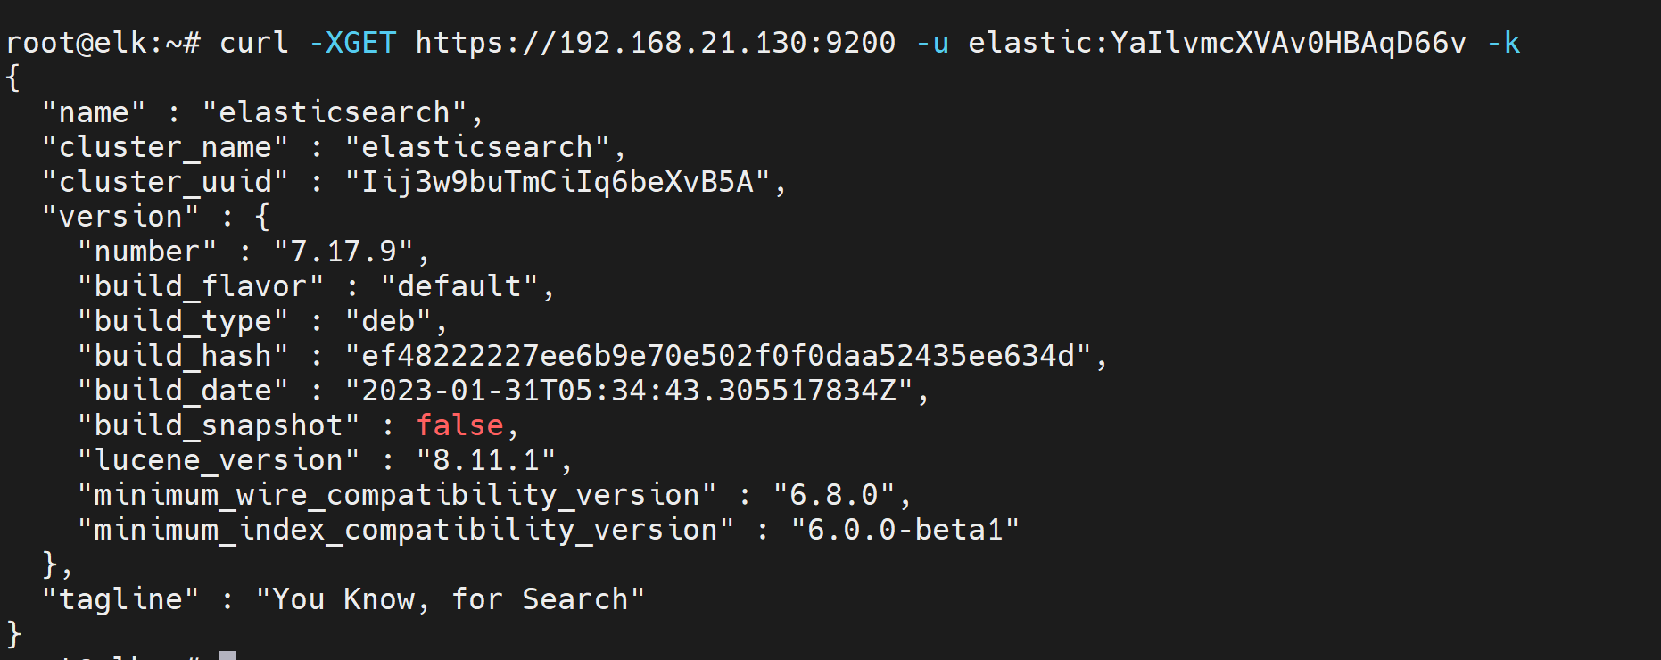Click the build_hash value string

(x=718, y=356)
